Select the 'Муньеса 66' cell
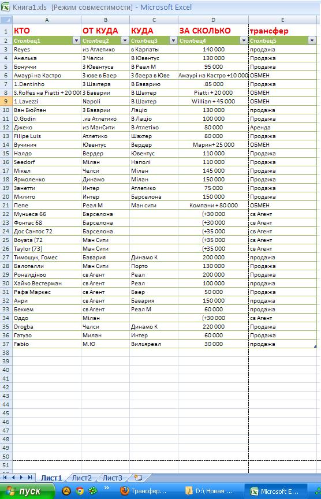Viewport: 321px width, 499px height. tap(47, 214)
